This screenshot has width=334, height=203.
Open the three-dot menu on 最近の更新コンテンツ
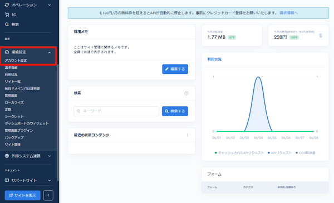tap(188, 135)
